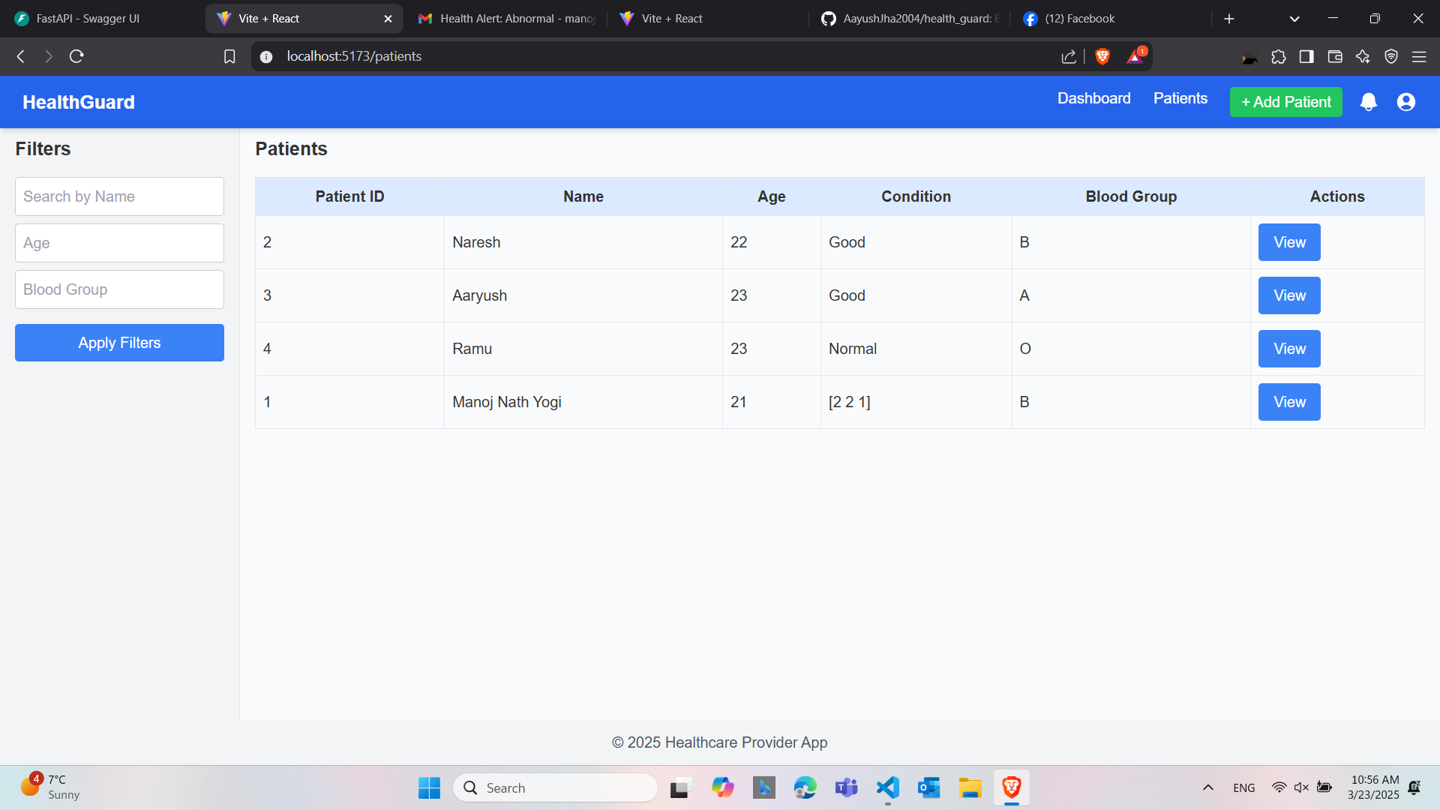Click the Brave Shields lion icon
This screenshot has height=810, width=1440.
(x=1102, y=56)
